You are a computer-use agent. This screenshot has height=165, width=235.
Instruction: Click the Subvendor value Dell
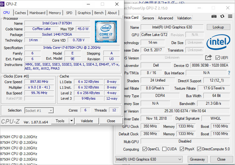click(156, 65)
